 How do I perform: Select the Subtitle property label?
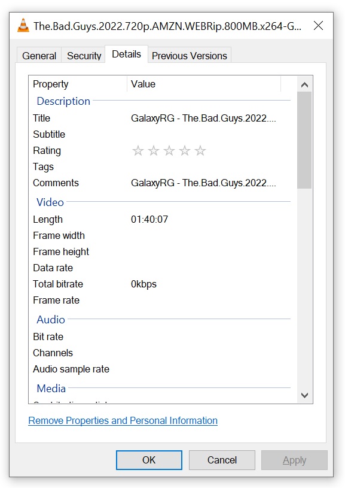coord(49,135)
